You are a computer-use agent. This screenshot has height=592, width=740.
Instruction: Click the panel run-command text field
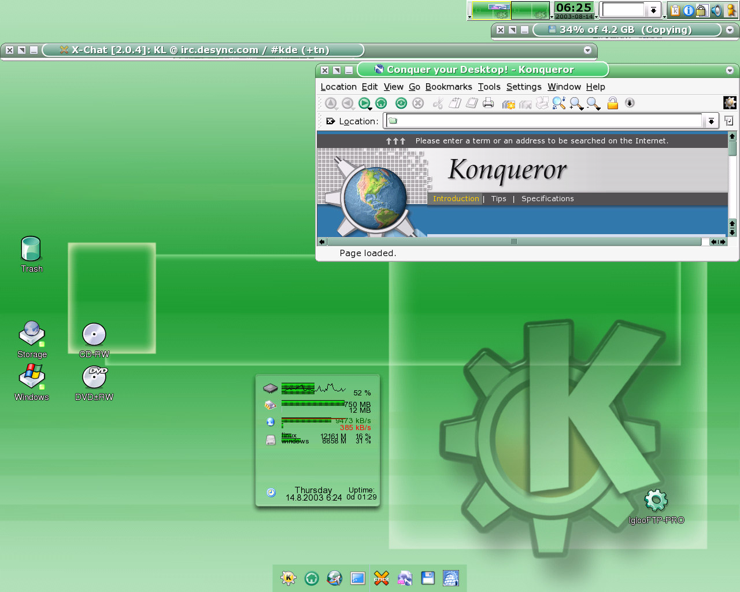[623, 10]
